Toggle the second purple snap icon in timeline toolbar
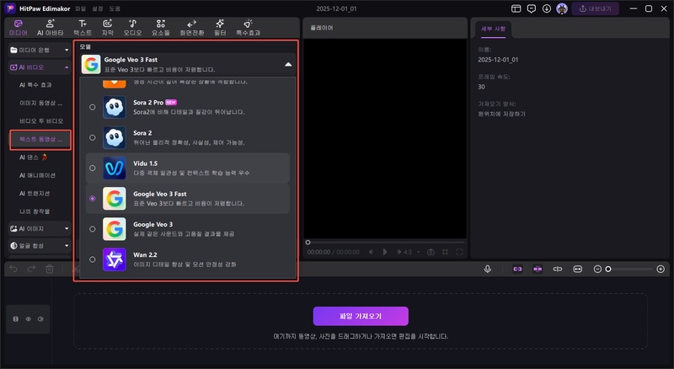 (538, 270)
